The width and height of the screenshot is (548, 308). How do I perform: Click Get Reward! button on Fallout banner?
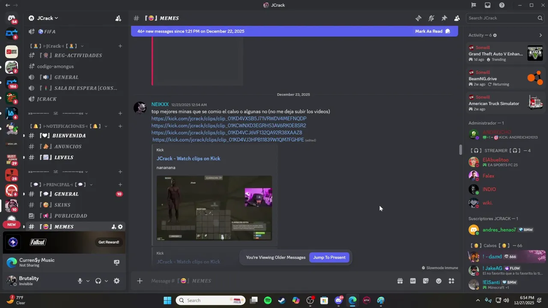click(109, 242)
